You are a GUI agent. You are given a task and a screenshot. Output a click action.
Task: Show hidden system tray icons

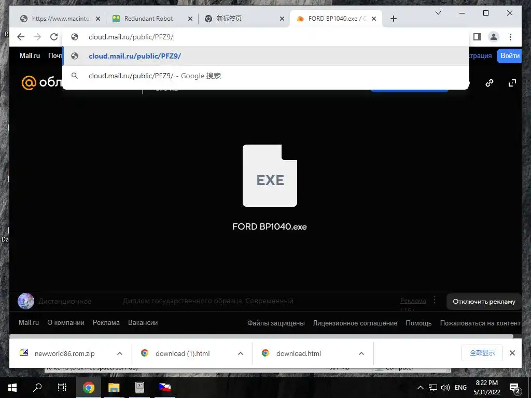420,388
